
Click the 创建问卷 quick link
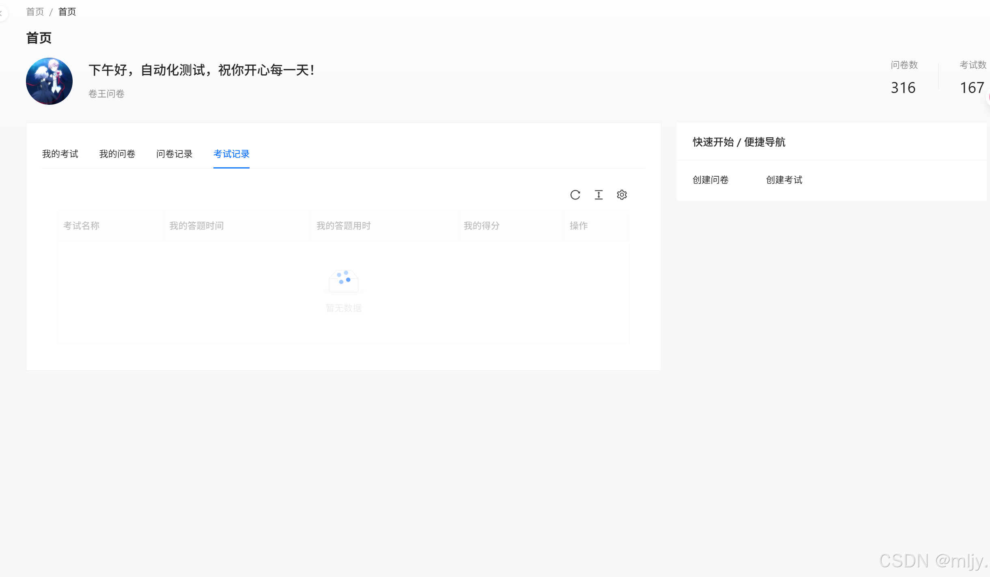click(x=710, y=180)
